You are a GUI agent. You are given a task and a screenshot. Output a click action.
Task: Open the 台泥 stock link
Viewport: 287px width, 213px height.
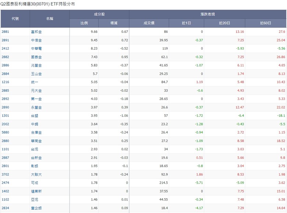[35, 149]
